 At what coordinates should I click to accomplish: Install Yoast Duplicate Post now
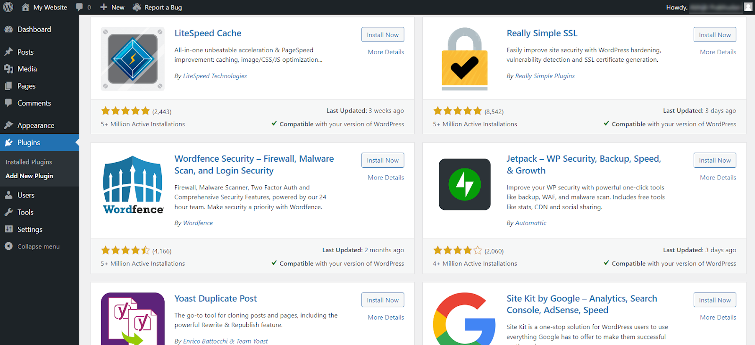[383, 300]
